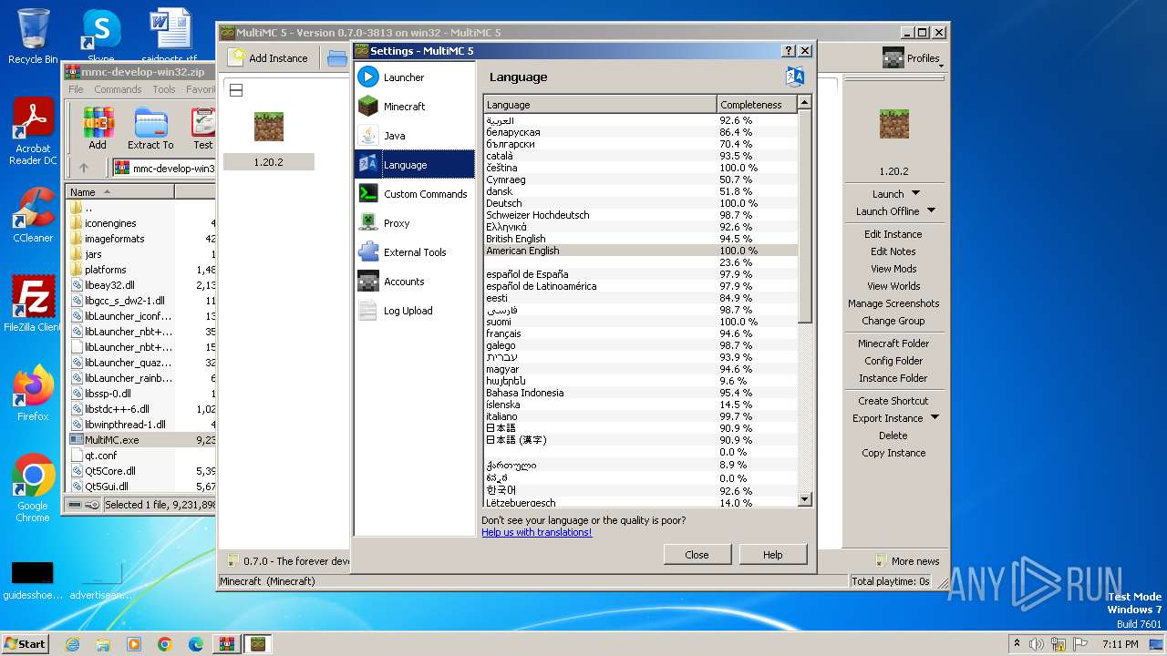
Task: Open View Mods
Action: [893, 269]
